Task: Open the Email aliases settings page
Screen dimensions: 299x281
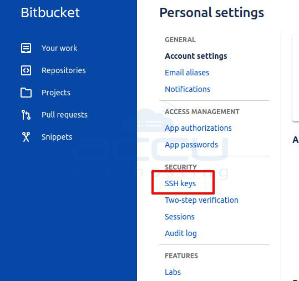Action: pos(187,73)
